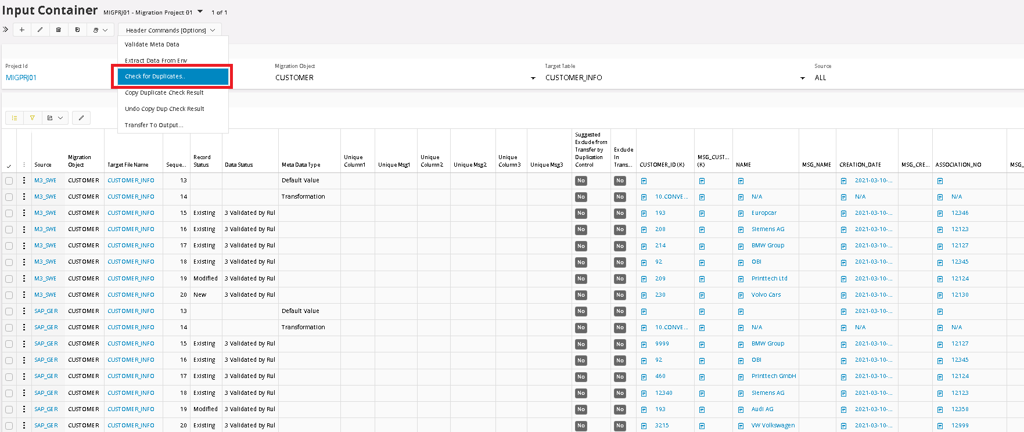The height and width of the screenshot is (432, 1024).
Task: Tick the checkbox for the Europcar row
Action: [x=9, y=213]
